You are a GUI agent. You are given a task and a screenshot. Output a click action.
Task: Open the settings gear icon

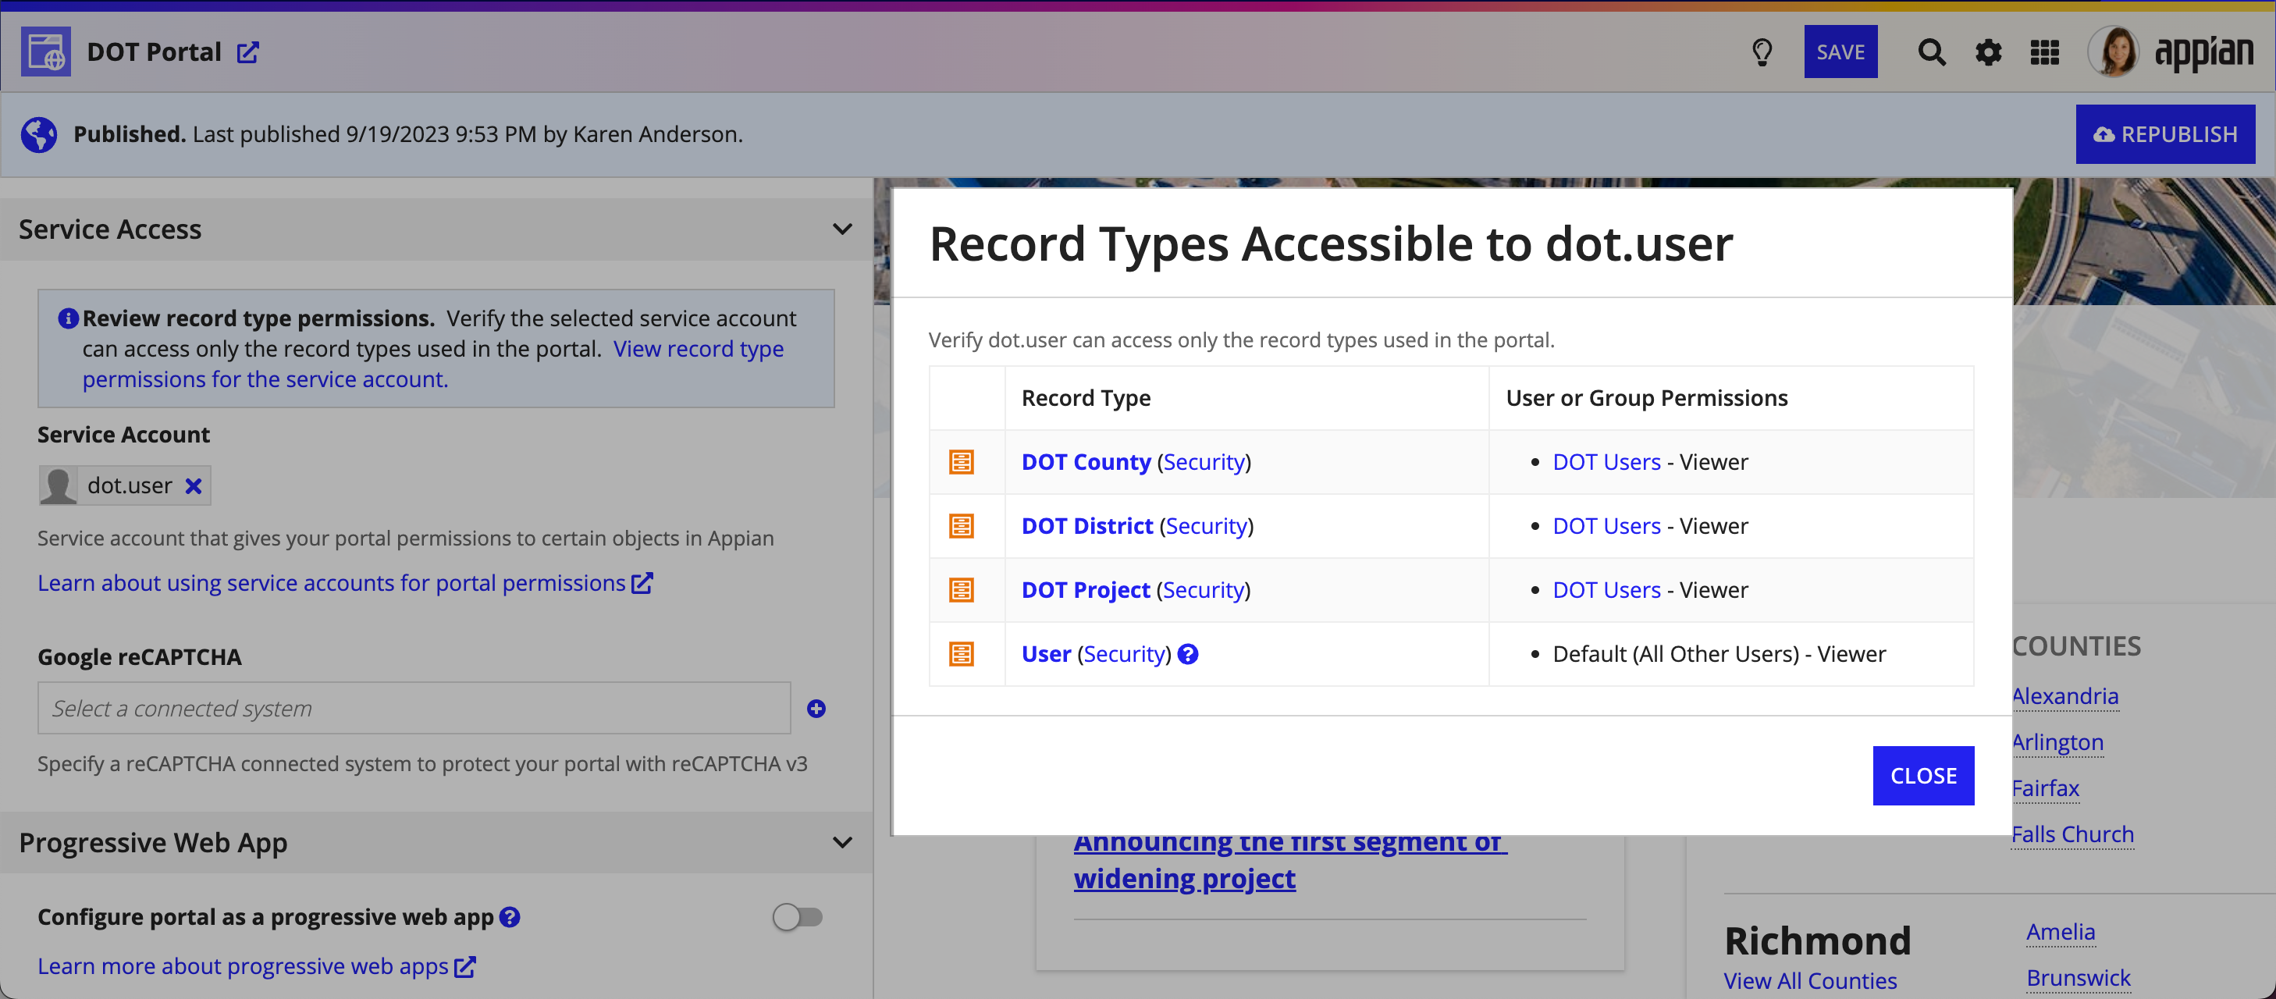coord(1988,52)
